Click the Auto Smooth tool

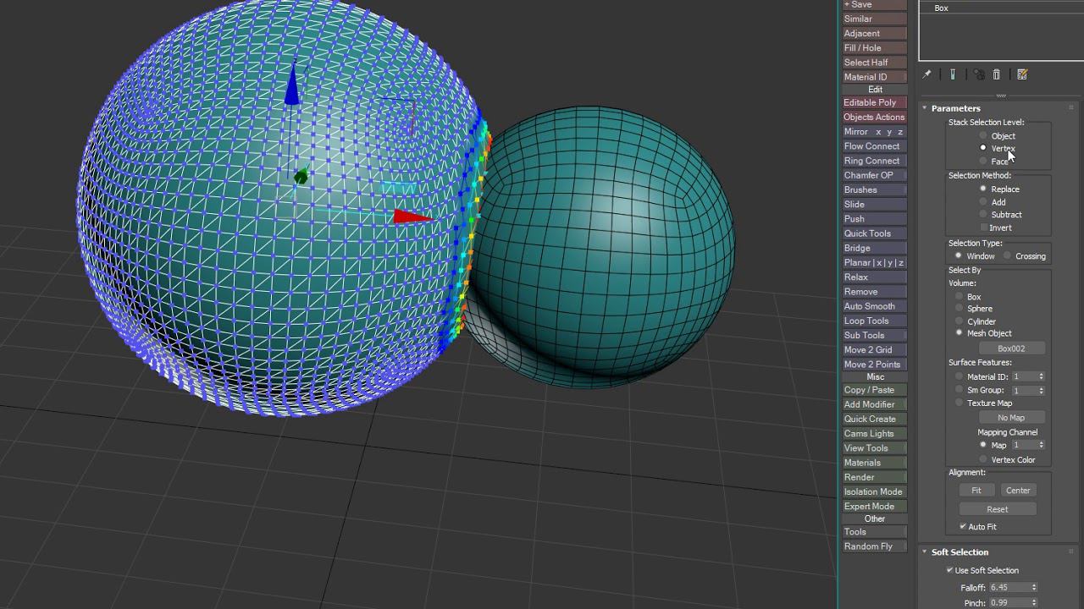[x=874, y=306]
